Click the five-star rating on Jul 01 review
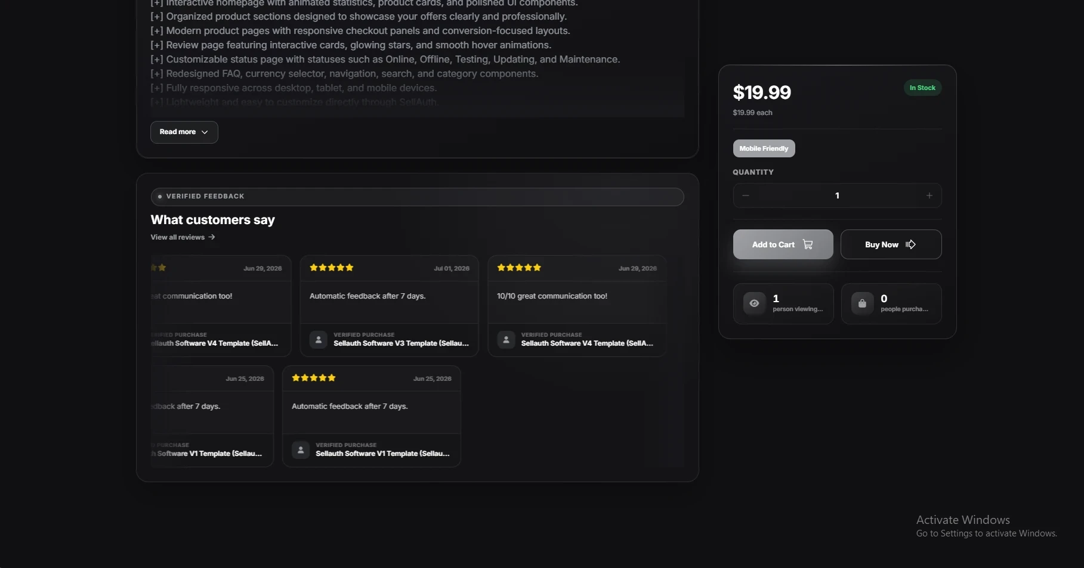The width and height of the screenshot is (1084, 568). pos(332,268)
